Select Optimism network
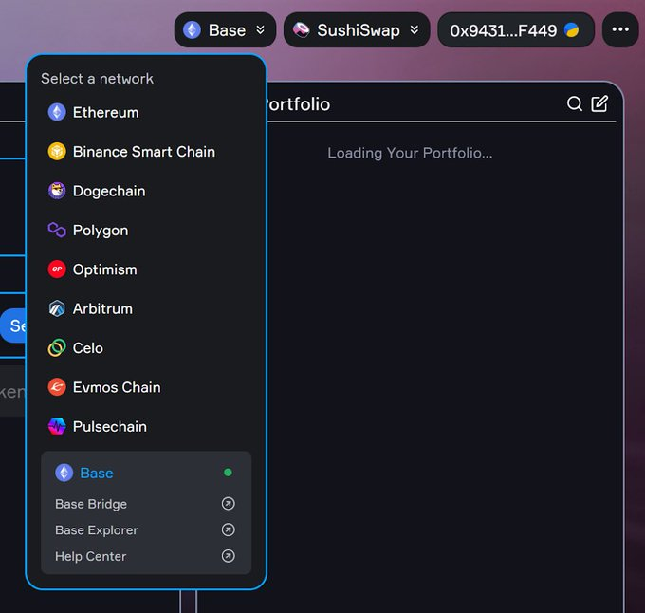The width and height of the screenshot is (645, 613). (146, 269)
